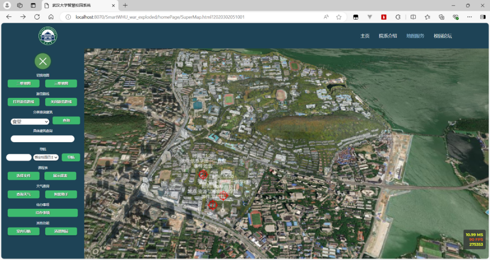
Task: Click the topmost red target marker on map
Action: (x=203, y=174)
